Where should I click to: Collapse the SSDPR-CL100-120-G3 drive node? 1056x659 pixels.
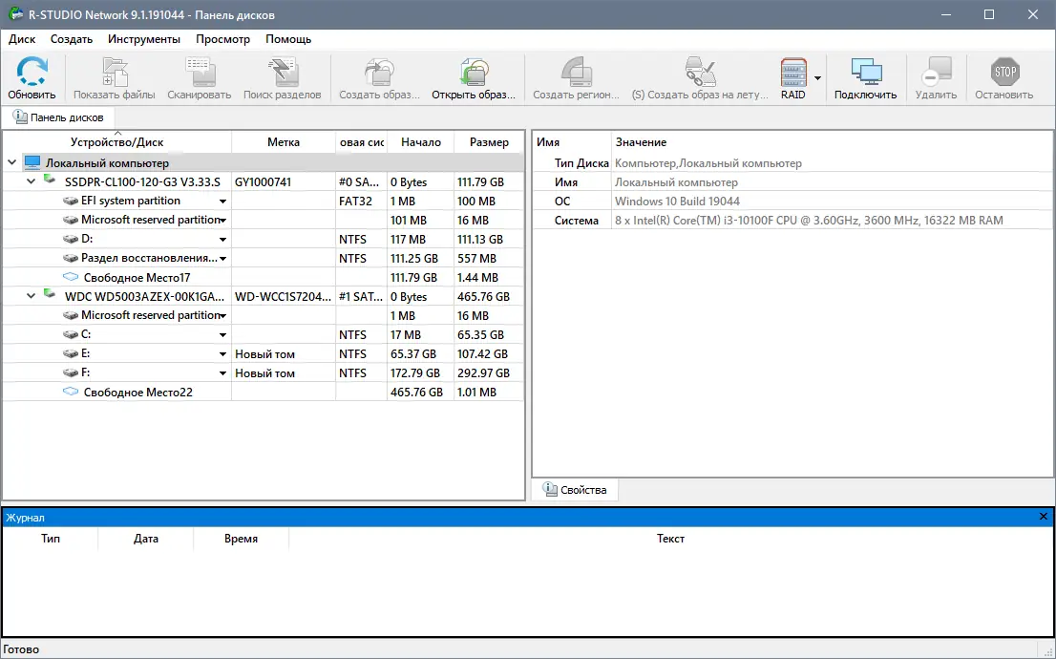[x=30, y=181]
